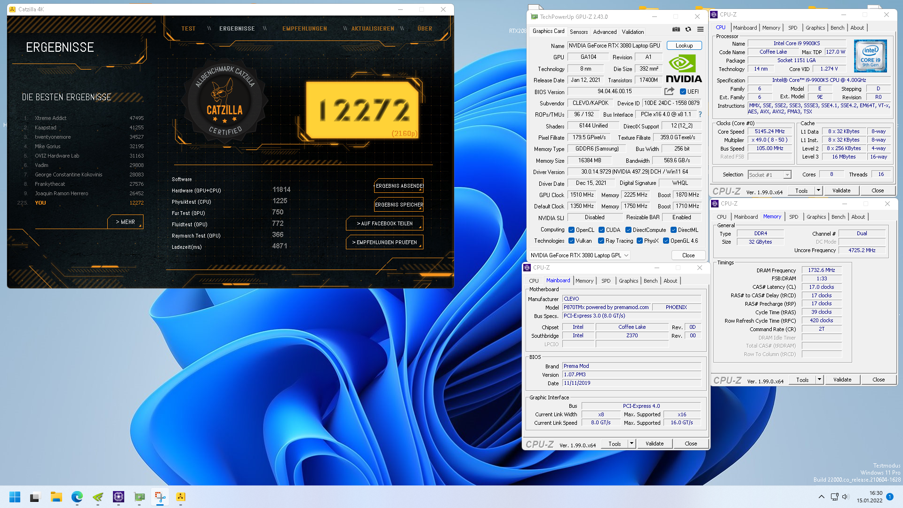Click the MEHR button under best results

pyautogui.click(x=125, y=222)
